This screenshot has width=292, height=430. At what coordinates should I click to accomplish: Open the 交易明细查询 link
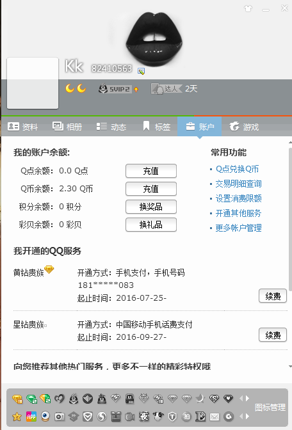[x=238, y=184]
